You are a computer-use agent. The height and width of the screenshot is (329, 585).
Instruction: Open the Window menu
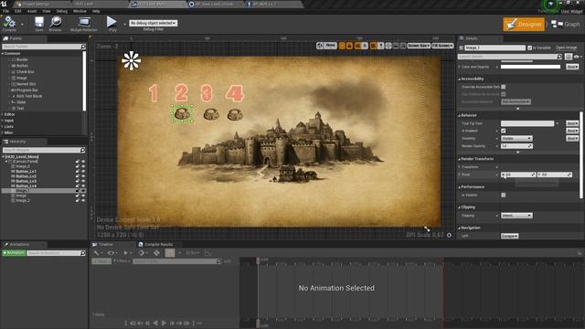pos(80,11)
